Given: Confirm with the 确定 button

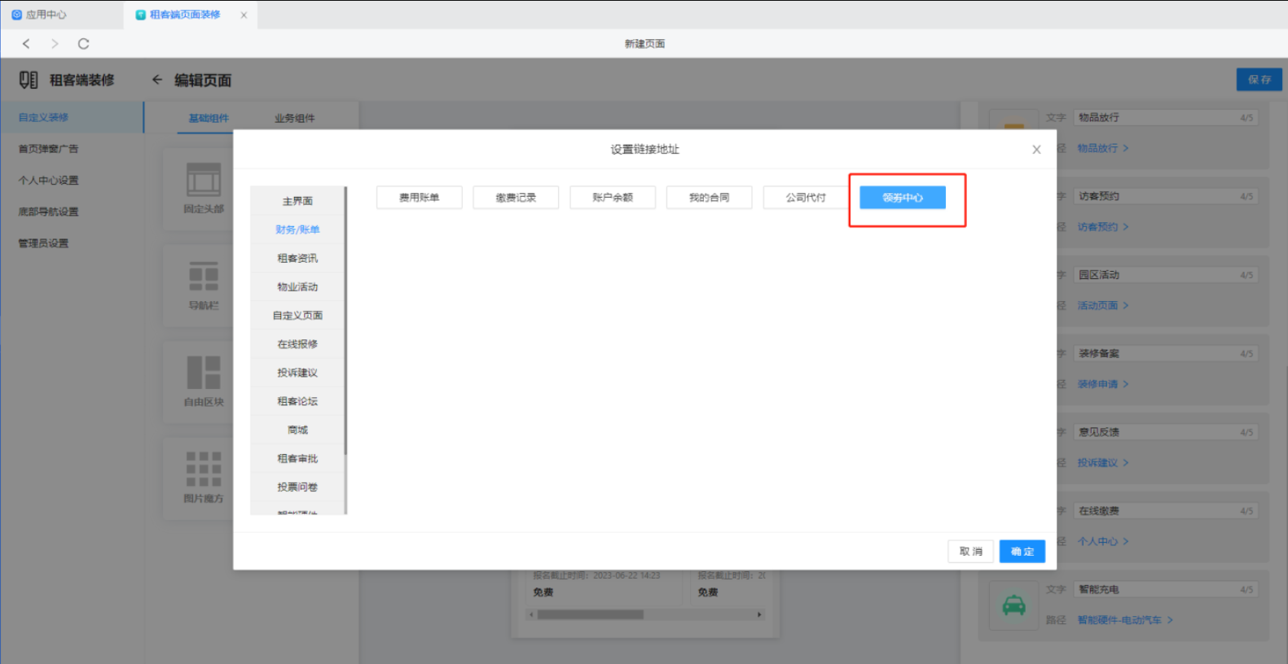Looking at the screenshot, I should tap(1022, 552).
